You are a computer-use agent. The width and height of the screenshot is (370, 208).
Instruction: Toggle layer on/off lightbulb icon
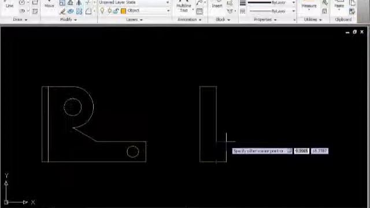coord(102,10)
